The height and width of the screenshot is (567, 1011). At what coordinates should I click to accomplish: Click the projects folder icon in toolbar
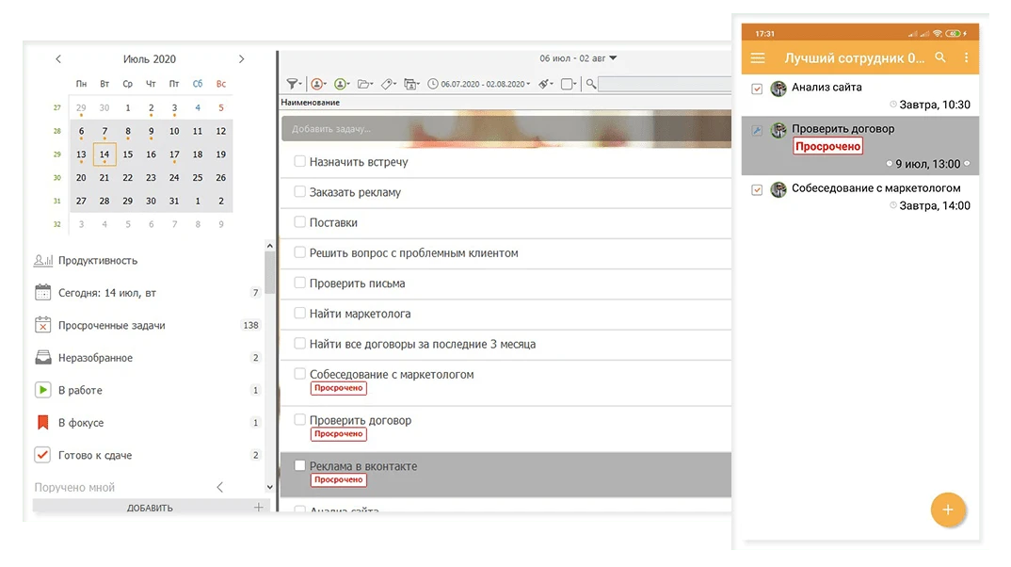tap(364, 83)
